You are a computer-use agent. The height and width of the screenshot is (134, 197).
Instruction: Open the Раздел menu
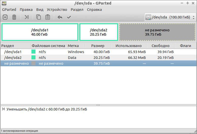click(x=77, y=10)
